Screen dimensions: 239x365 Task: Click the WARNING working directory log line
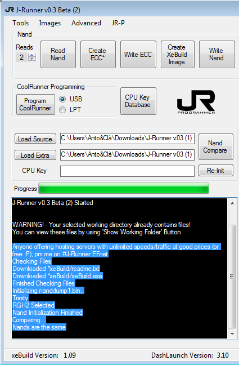click(101, 225)
